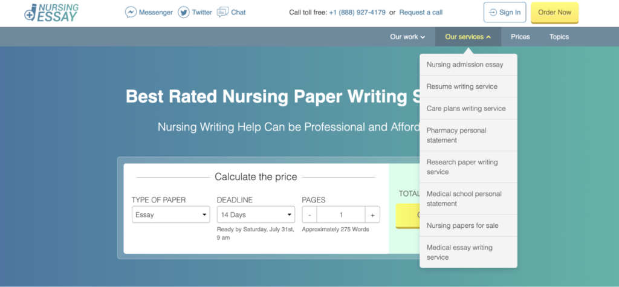This screenshot has width=619, height=287.
Task: Click the Chat bubble icon
Action: [x=222, y=12]
